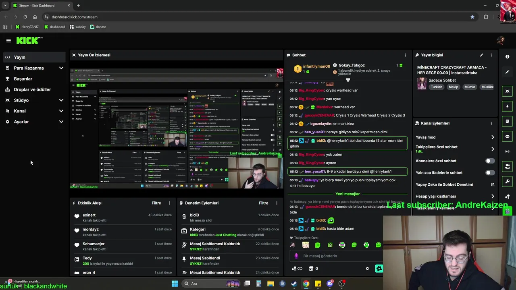Select Yayın in the sidebar
The image size is (516, 290).
pyautogui.click(x=34, y=57)
